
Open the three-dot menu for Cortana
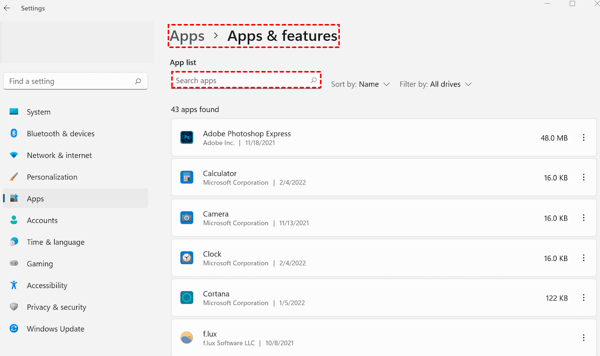[x=583, y=298]
